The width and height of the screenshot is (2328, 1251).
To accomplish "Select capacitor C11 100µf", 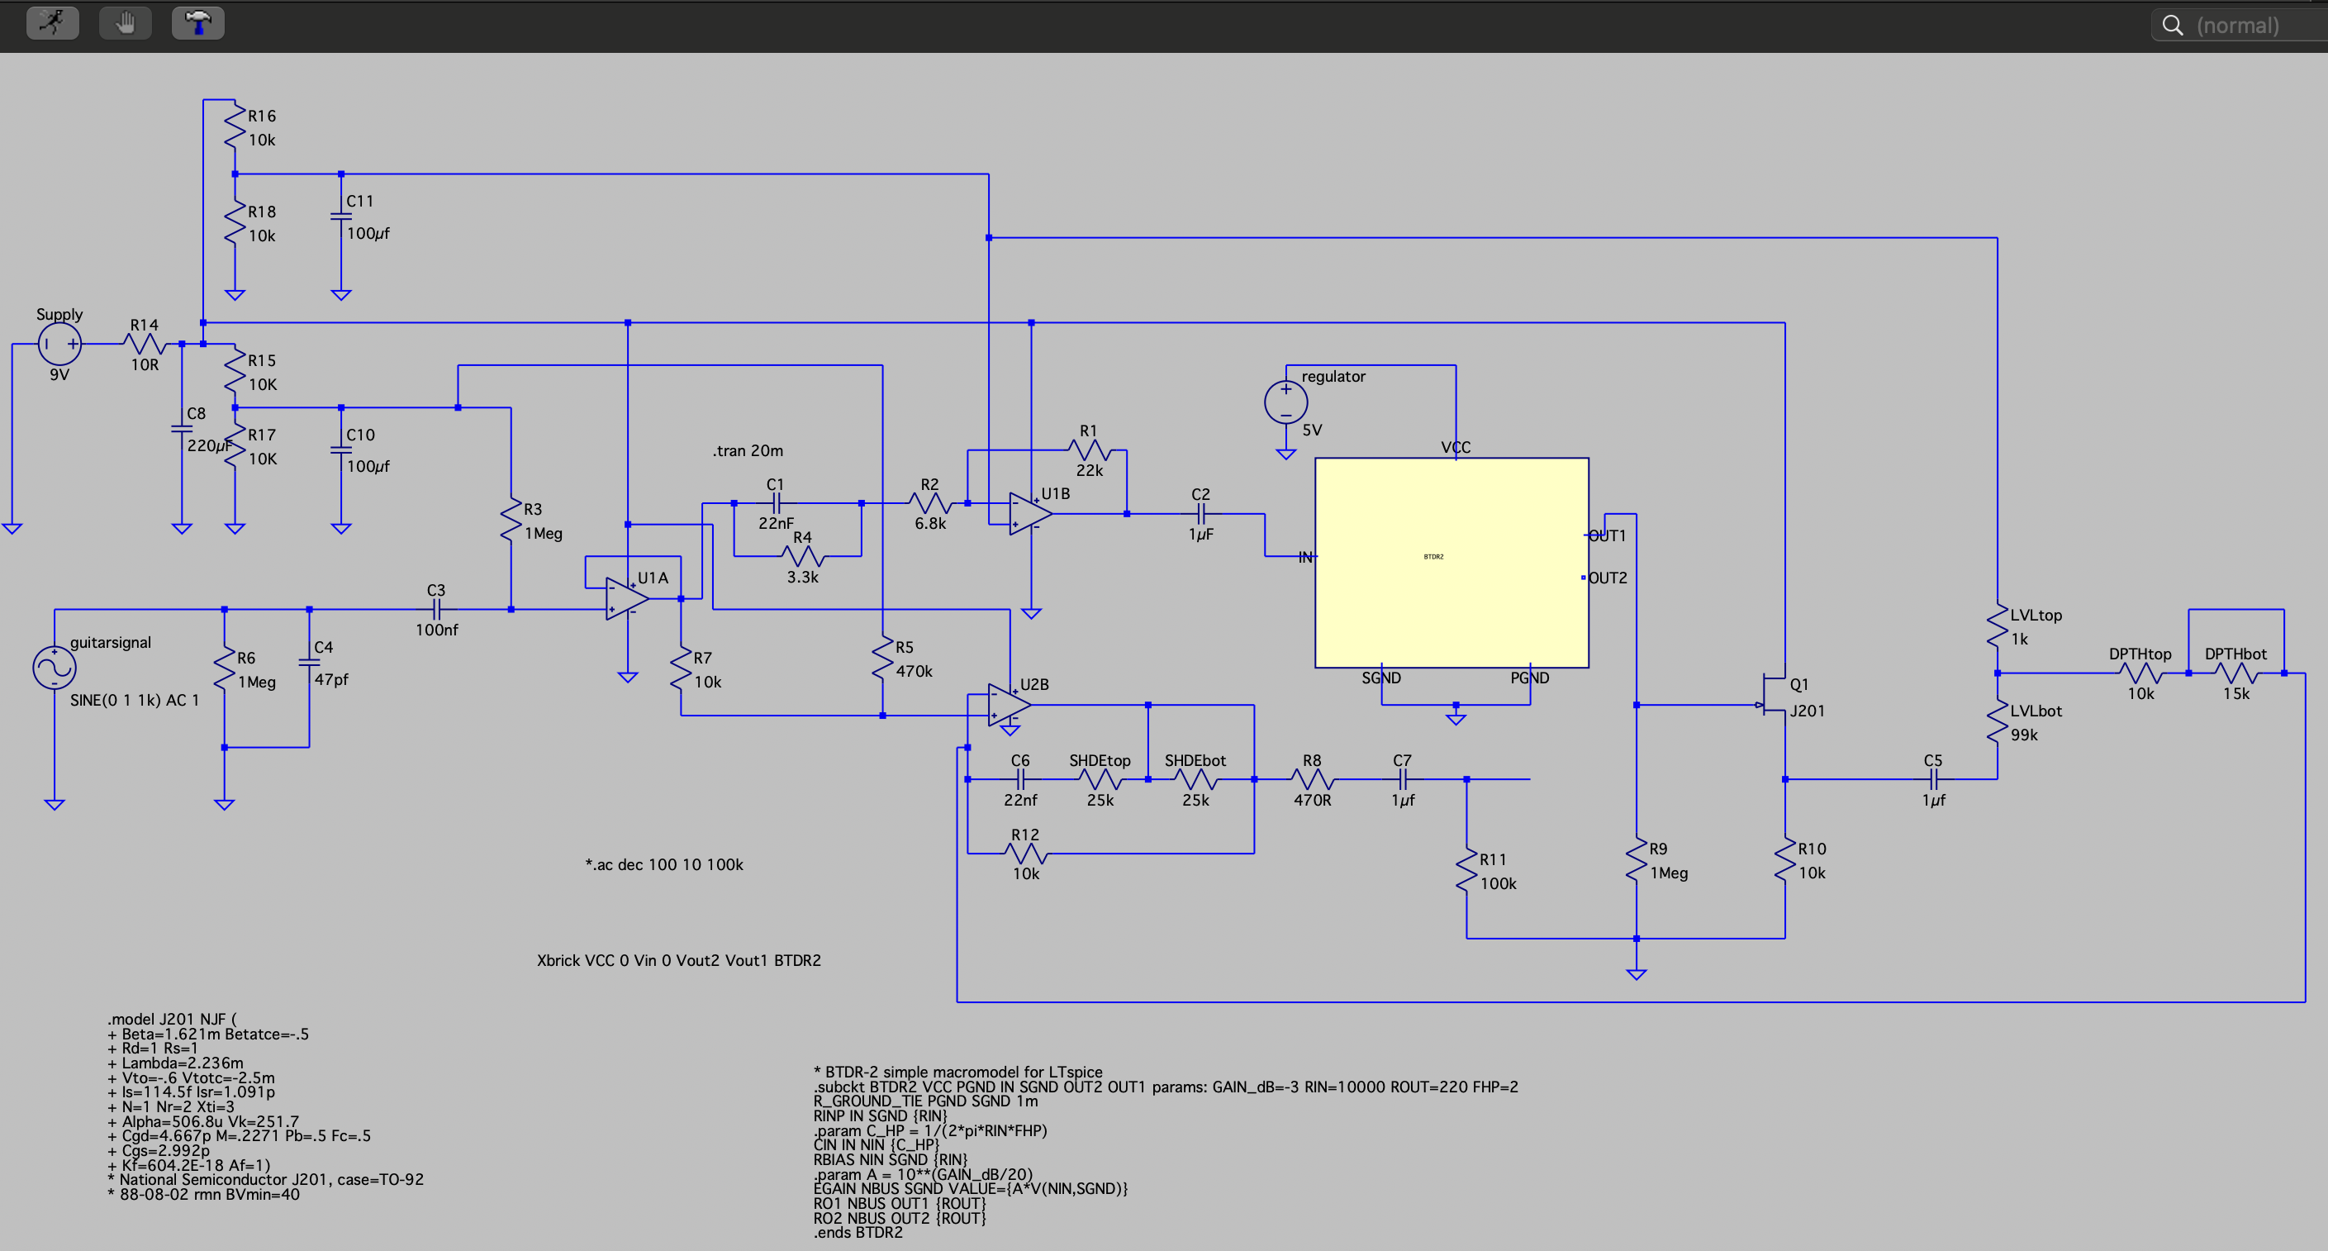I will (340, 217).
